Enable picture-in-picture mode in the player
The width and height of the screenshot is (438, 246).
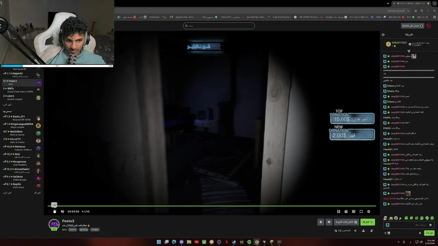point(338,211)
